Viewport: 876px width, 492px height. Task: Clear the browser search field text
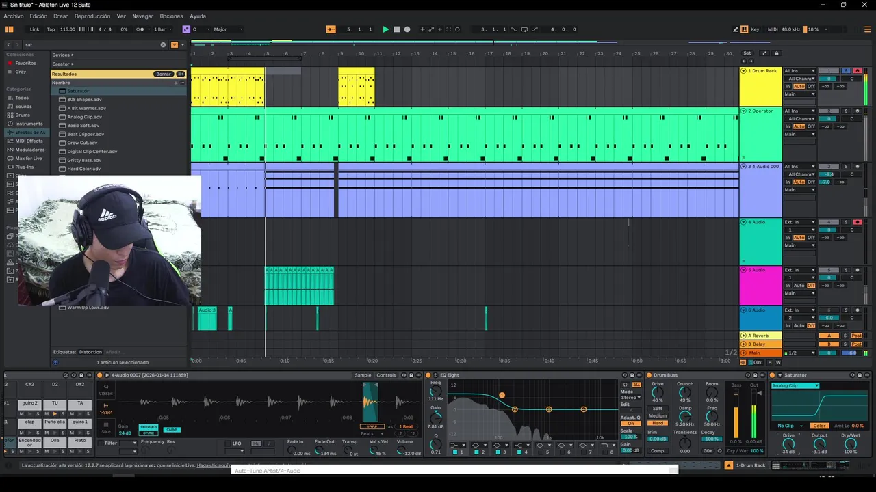coord(163,45)
